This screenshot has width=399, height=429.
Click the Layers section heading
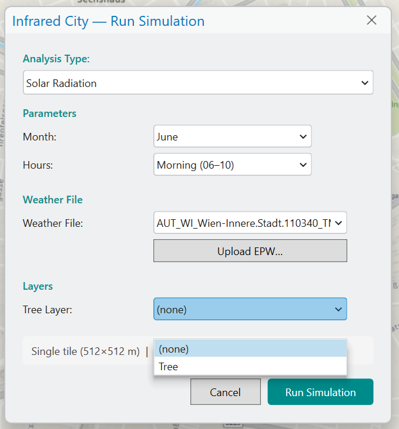point(38,286)
